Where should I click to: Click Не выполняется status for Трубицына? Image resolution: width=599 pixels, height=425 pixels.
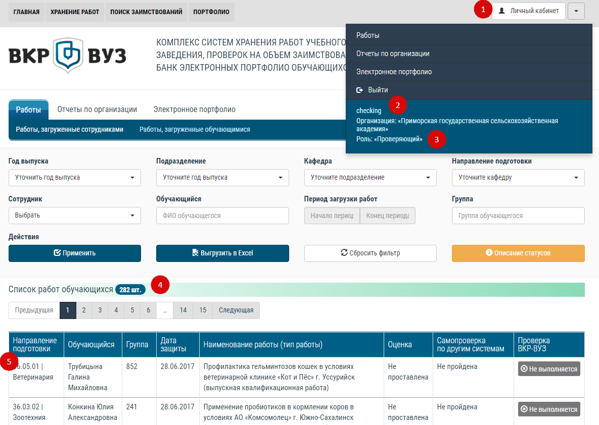pos(549,369)
